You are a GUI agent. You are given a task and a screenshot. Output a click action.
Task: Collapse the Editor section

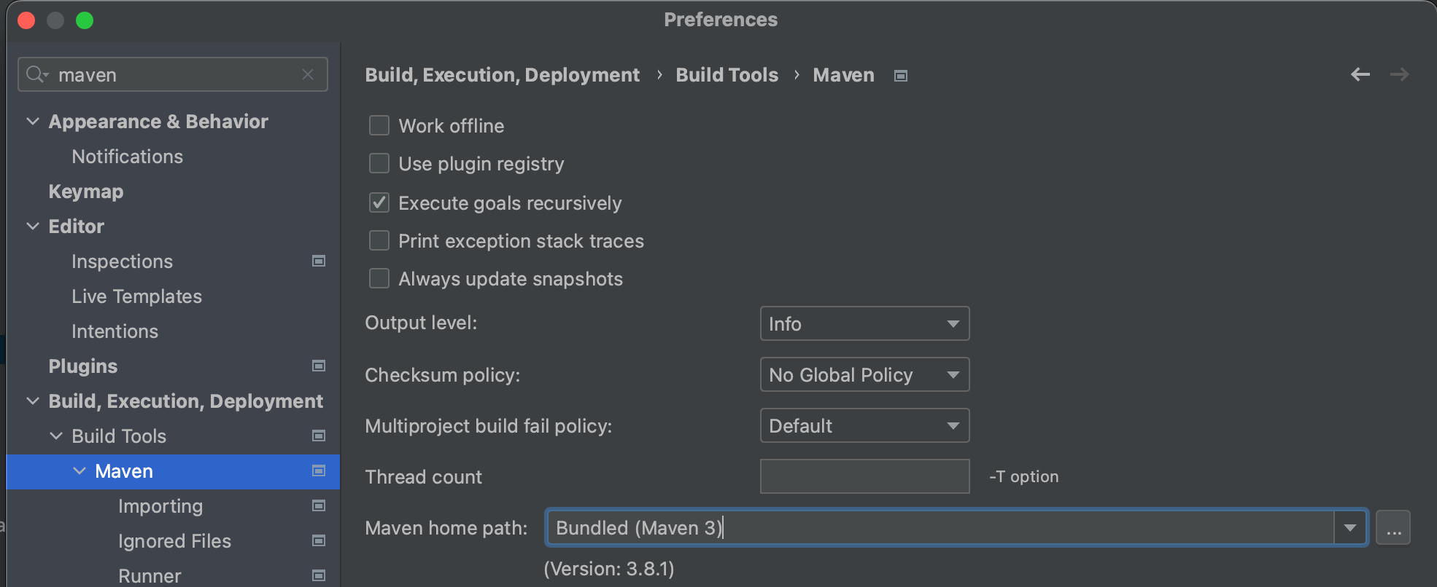[33, 226]
